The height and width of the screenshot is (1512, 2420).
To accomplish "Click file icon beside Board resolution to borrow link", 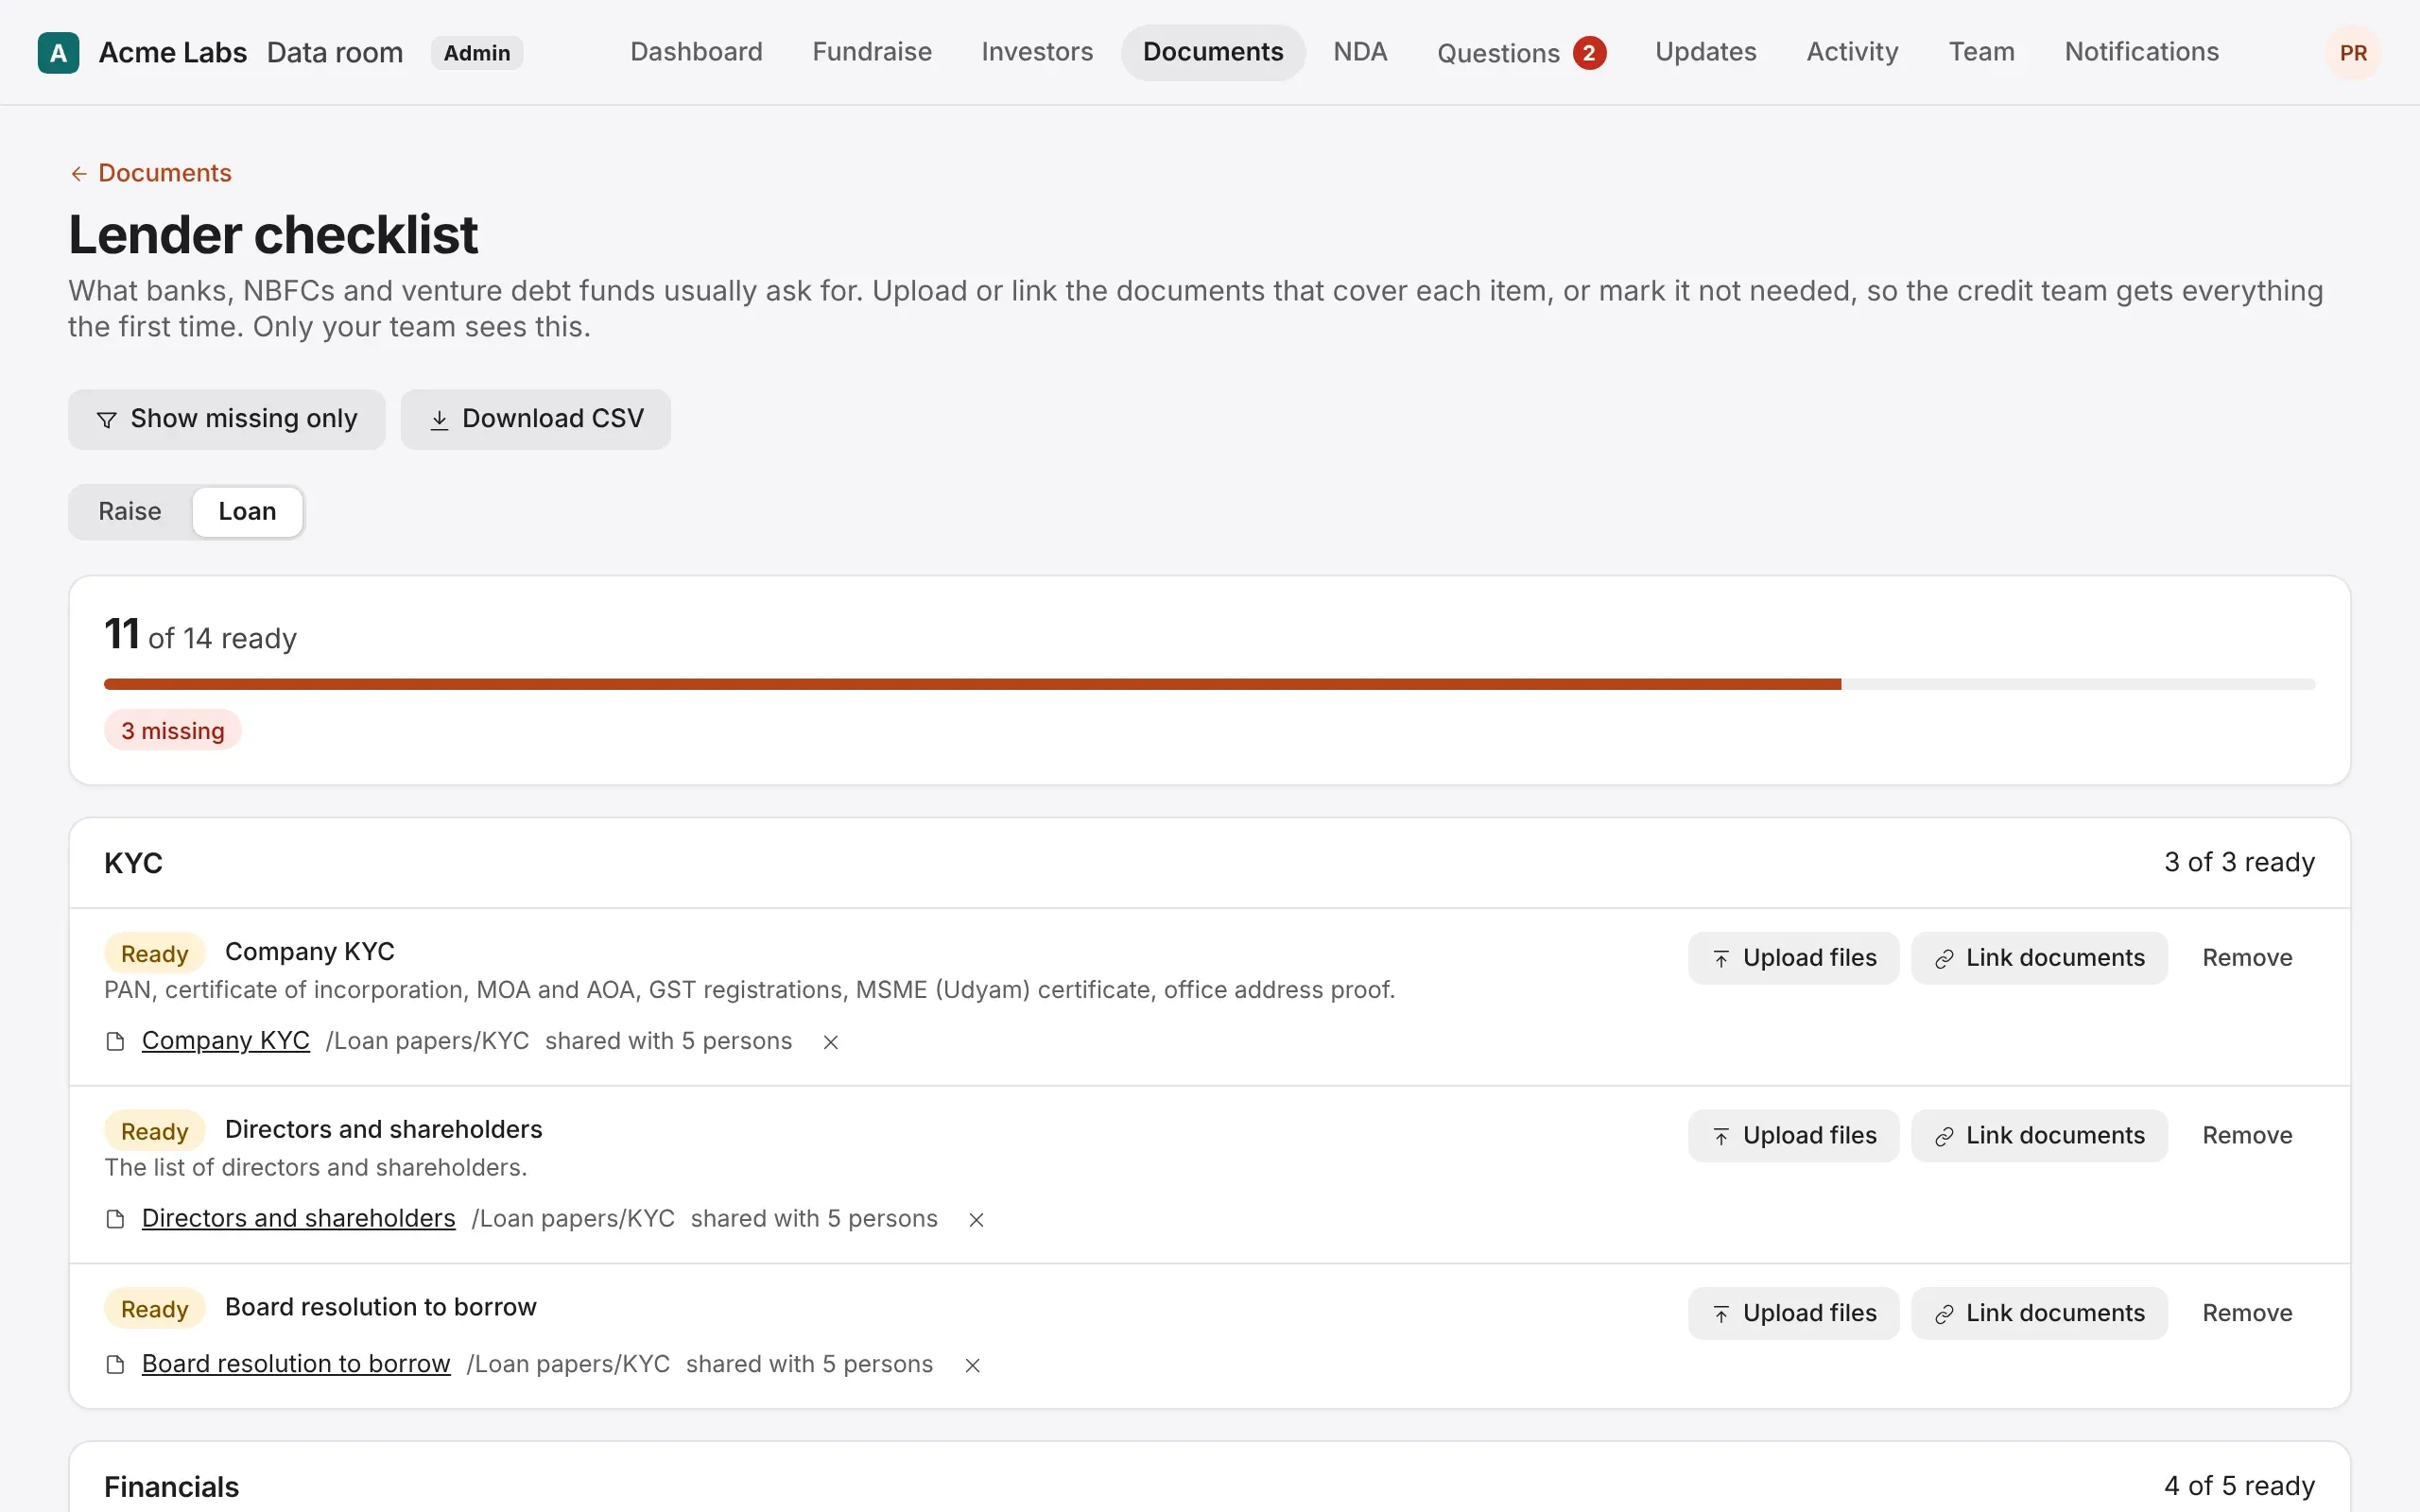I will tap(115, 1365).
